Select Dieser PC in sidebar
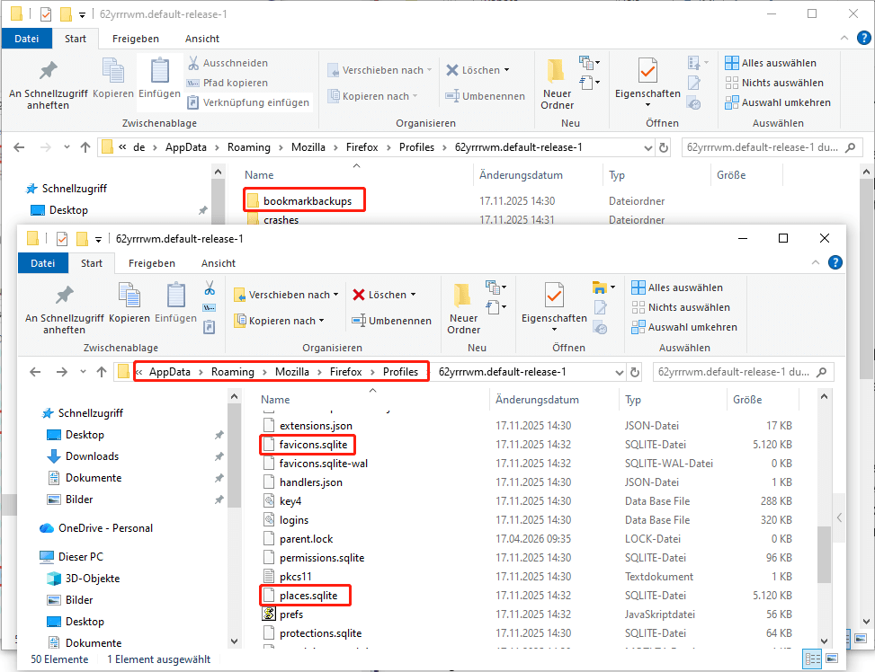This screenshot has height=672, width=875. [x=80, y=557]
